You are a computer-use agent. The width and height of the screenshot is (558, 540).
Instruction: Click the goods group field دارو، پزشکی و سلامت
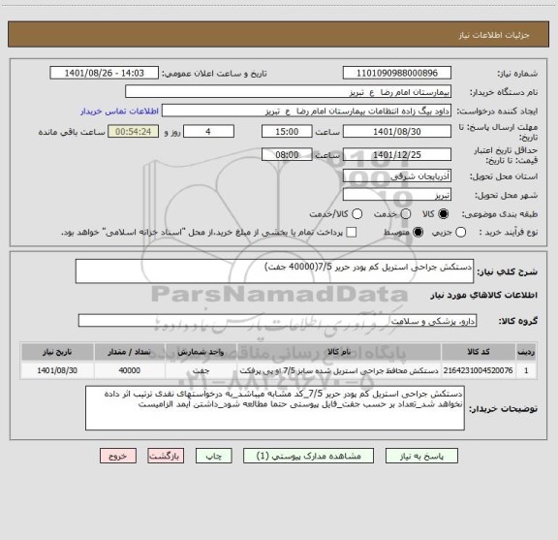[278, 321]
